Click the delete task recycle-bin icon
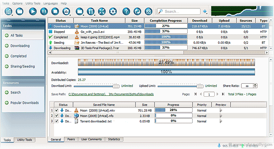The height and width of the screenshot is (149, 274). coord(66,11)
